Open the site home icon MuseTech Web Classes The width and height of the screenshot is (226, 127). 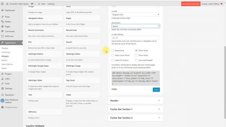[x=7, y=4]
